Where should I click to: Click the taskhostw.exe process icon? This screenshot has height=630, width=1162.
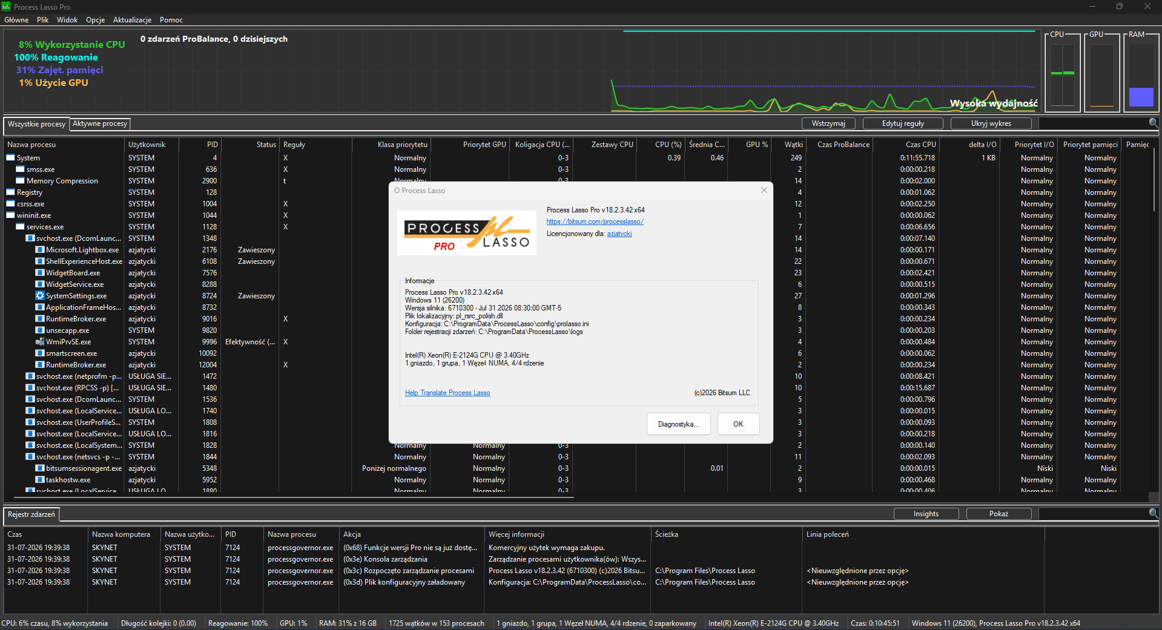[40, 480]
